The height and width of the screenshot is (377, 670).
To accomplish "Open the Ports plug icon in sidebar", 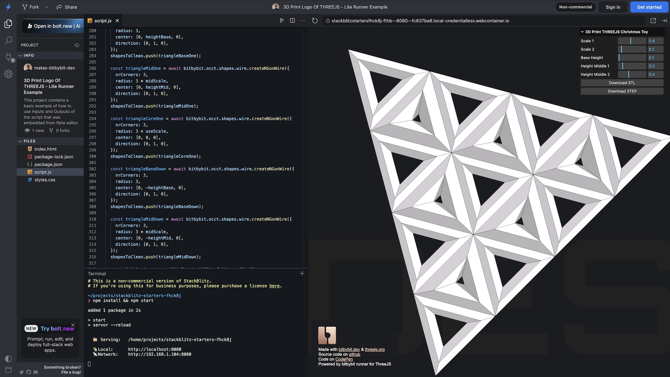I will [8, 57].
